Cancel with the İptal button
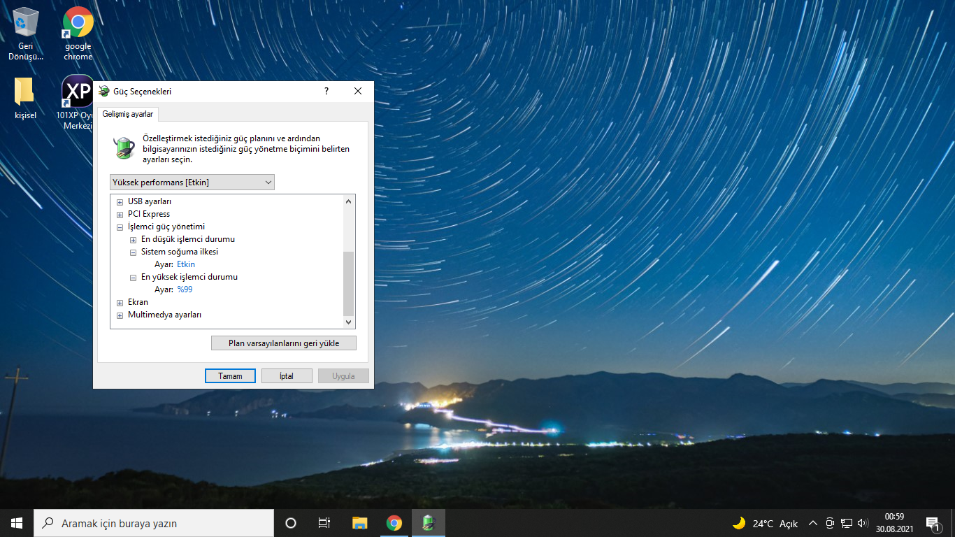955x537 pixels. 287,376
